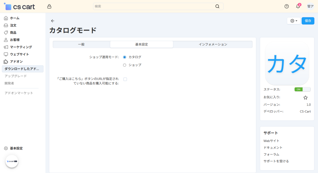Open the 管ア user account menu

point(310,6)
